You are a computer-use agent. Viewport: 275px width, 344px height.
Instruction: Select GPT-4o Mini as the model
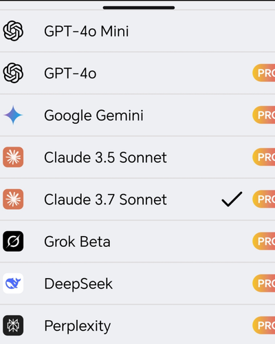pos(137,31)
